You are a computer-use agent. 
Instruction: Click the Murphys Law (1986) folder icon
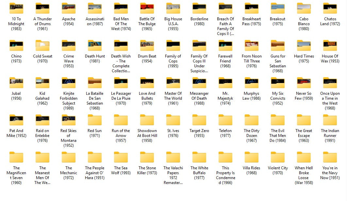pos(251,83)
